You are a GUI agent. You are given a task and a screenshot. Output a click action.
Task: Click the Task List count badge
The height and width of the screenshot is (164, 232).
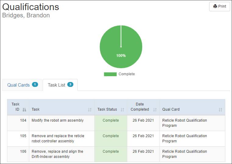pos(70,84)
